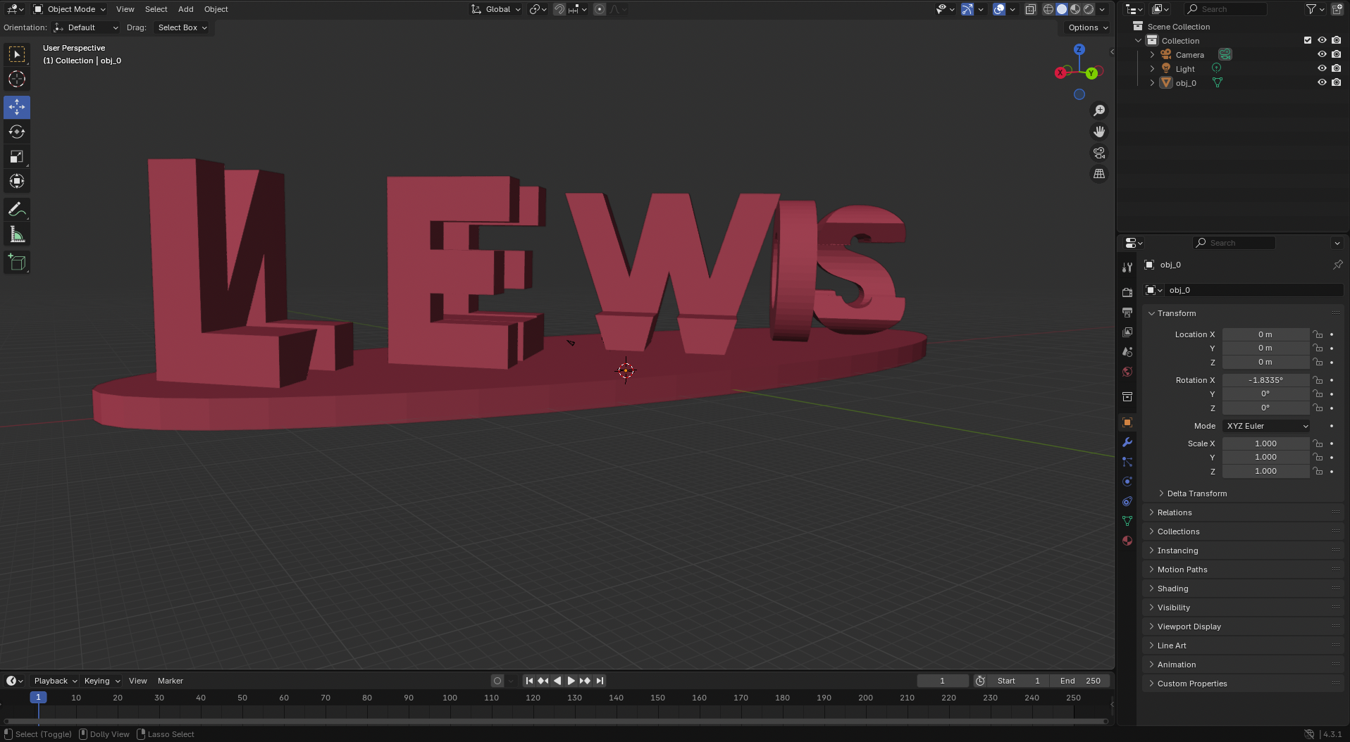This screenshot has height=742, width=1350.
Task: Select the Measure tool
Action: 17,234
